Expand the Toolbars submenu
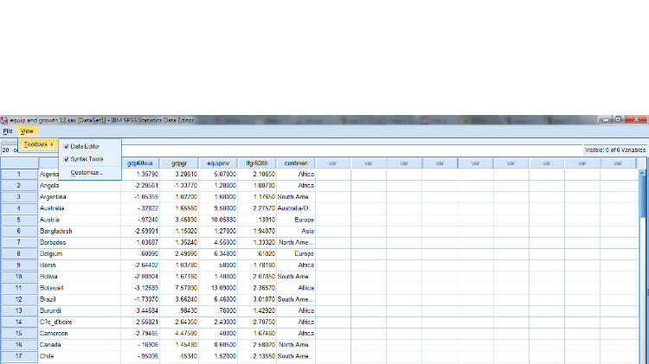The width and height of the screenshot is (649, 364). [39, 144]
